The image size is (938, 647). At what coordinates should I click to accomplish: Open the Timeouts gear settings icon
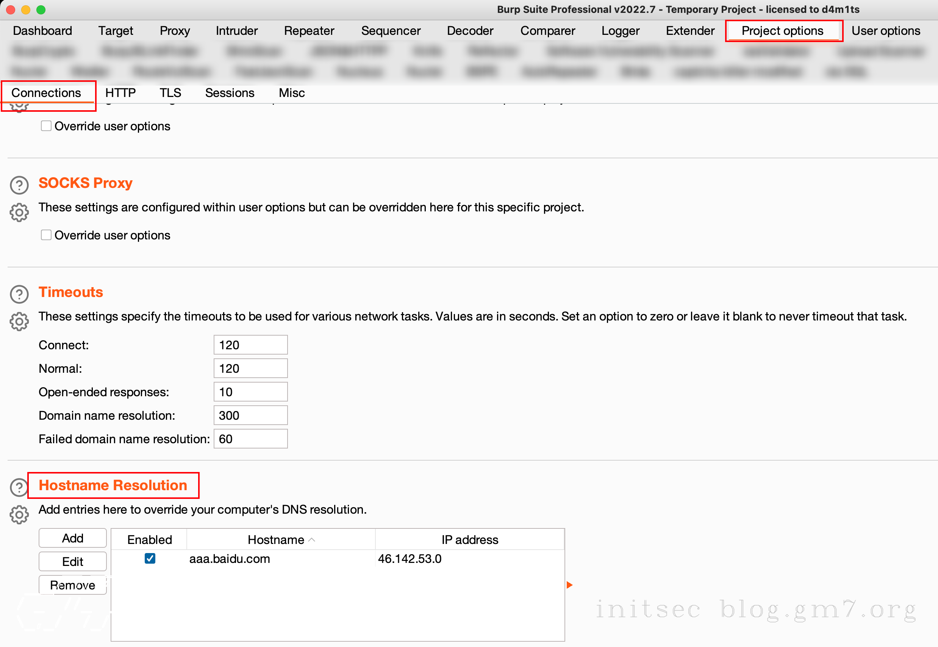[x=19, y=322]
